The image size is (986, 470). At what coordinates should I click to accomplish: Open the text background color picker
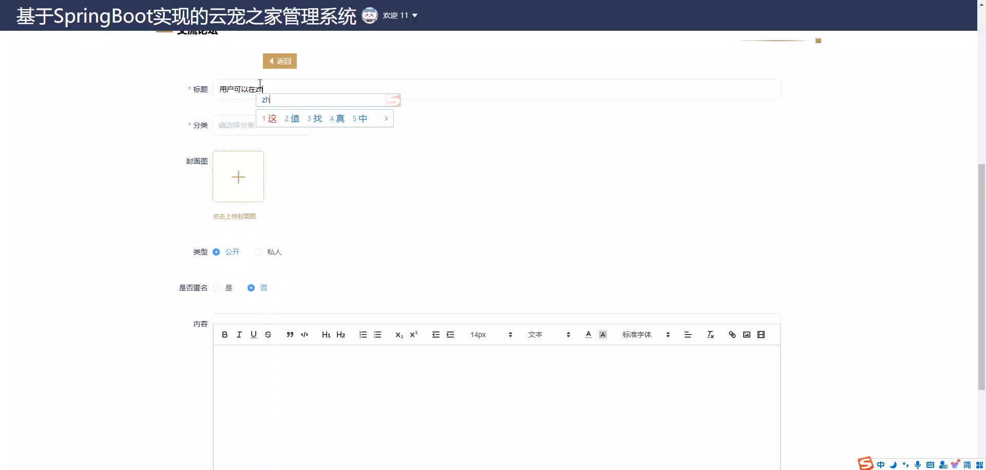[x=603, y=335]
